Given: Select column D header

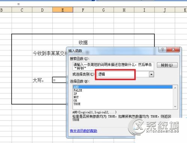Looking at the screenshot, I should coord(42,10).
